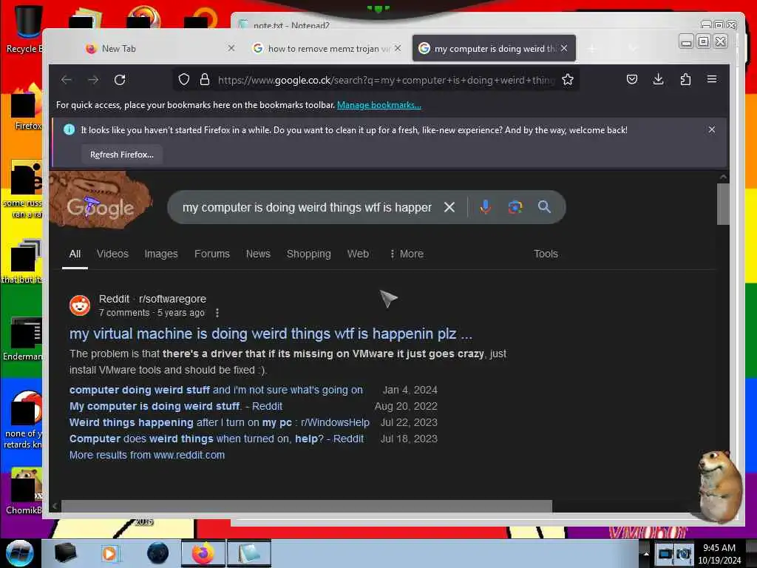The image size is (757, 568).
Task: Select 'my computer is doing weird' tab
Action: pos(494,48)
